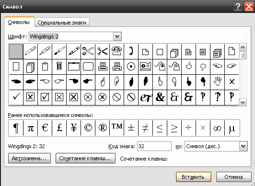The height and width of the screenshot is (186, 255).
Task: Choose the copyright symbol from recent
Action: coord(88,128)
